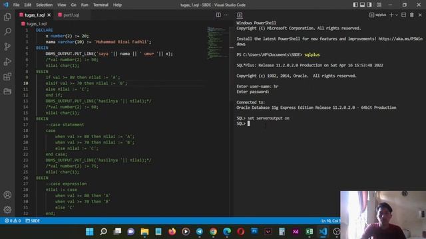Click the name string 'Muhammad Rizal Fadhli'

pos(121,42)
